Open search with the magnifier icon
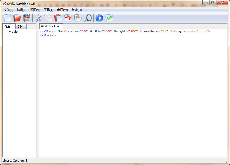The height and width of the screenshot is (165, 230). [88, 18]
